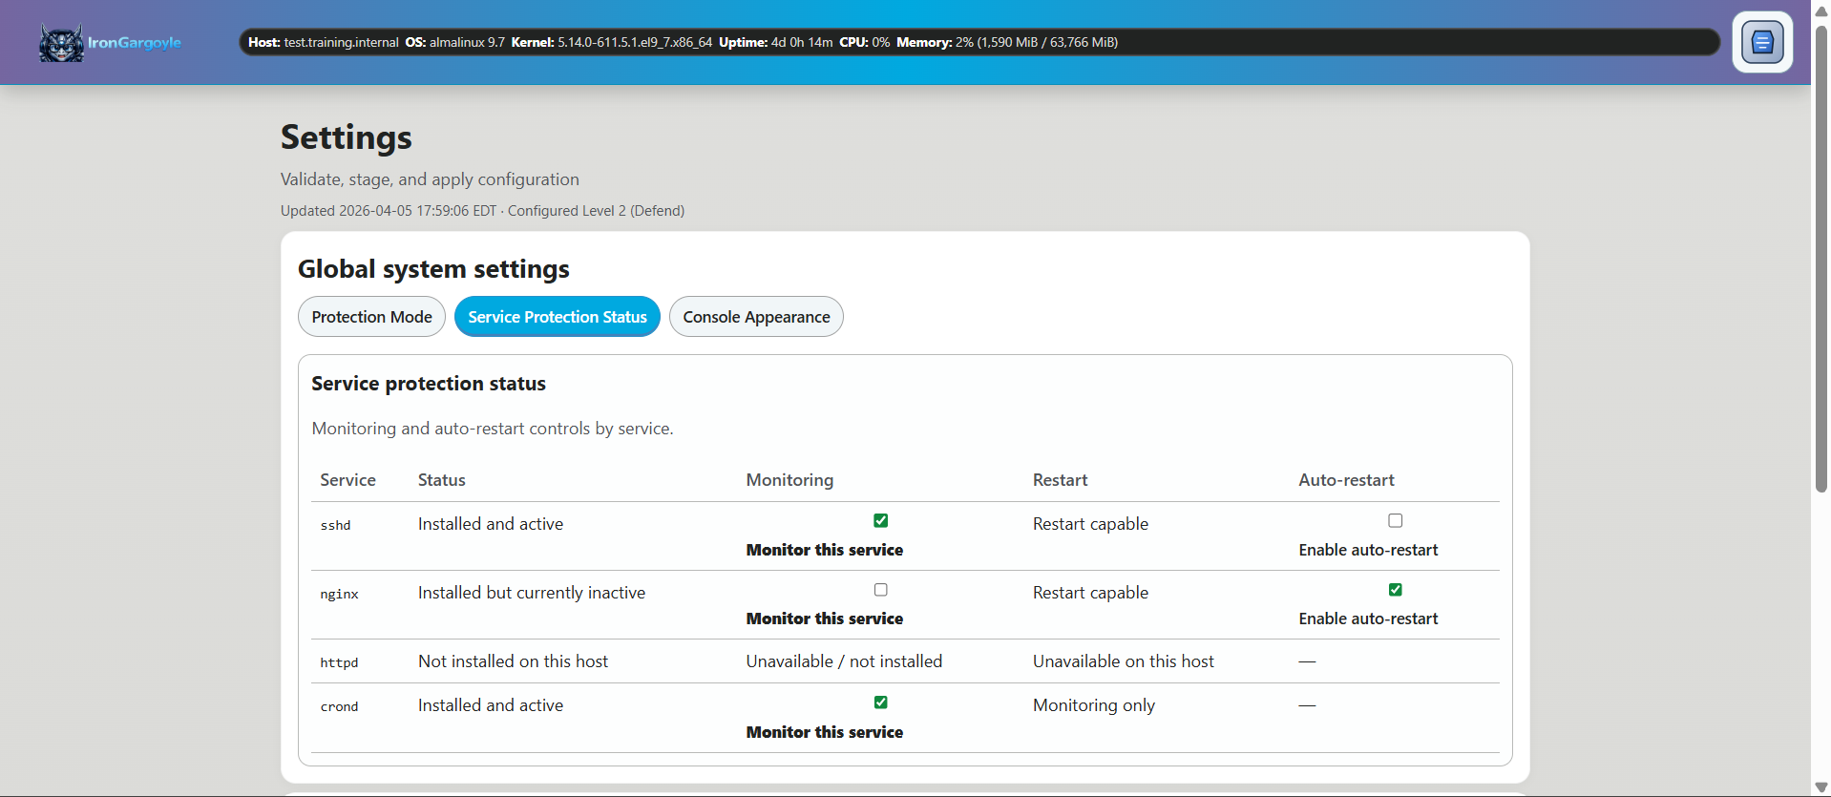This screenshot has width=1831, height=797.
Task: Click the Auto-restart column header
Action: tap(1346, 480)
